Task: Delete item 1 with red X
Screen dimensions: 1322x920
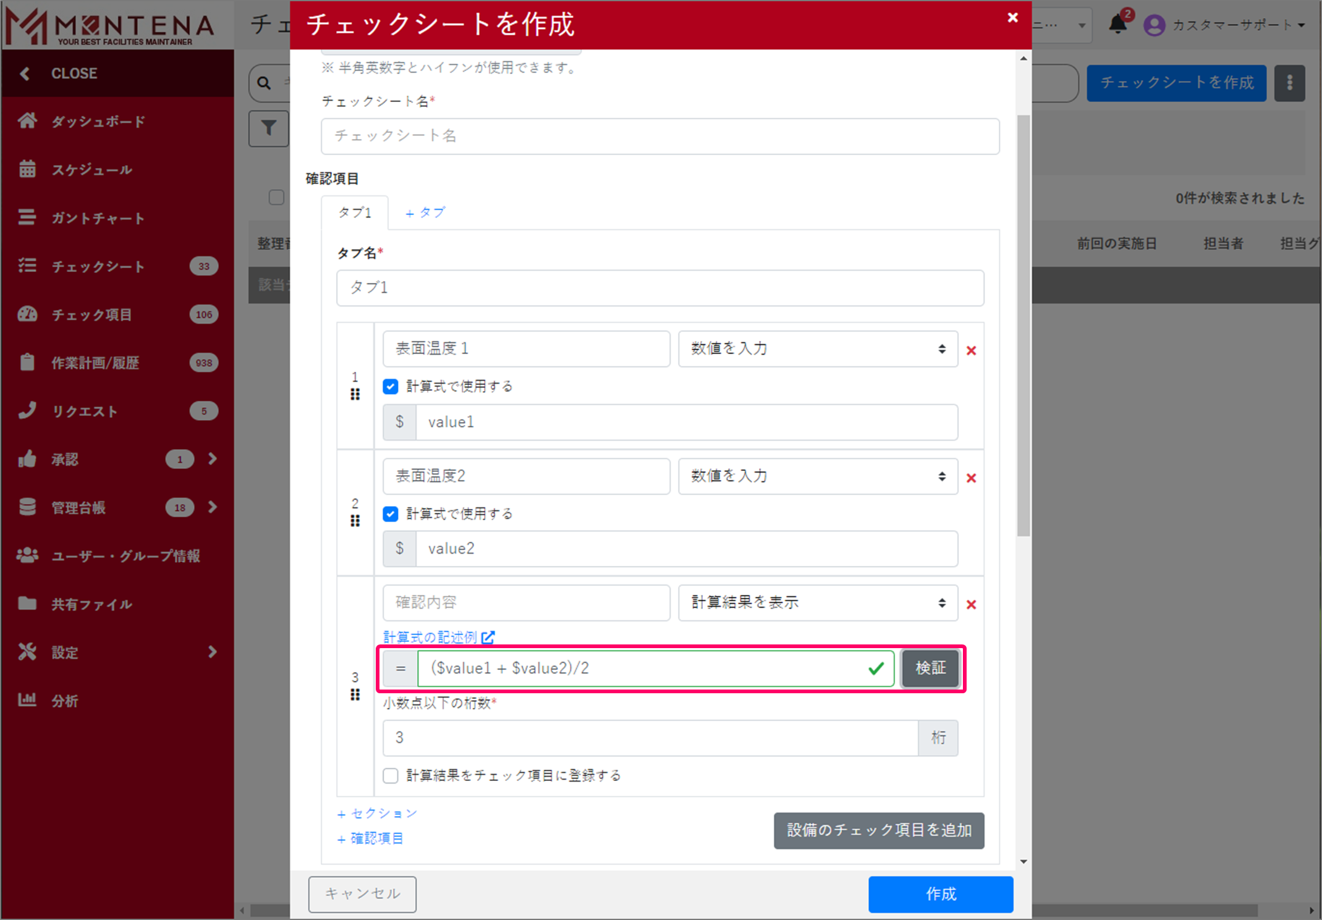Action: 971,350
